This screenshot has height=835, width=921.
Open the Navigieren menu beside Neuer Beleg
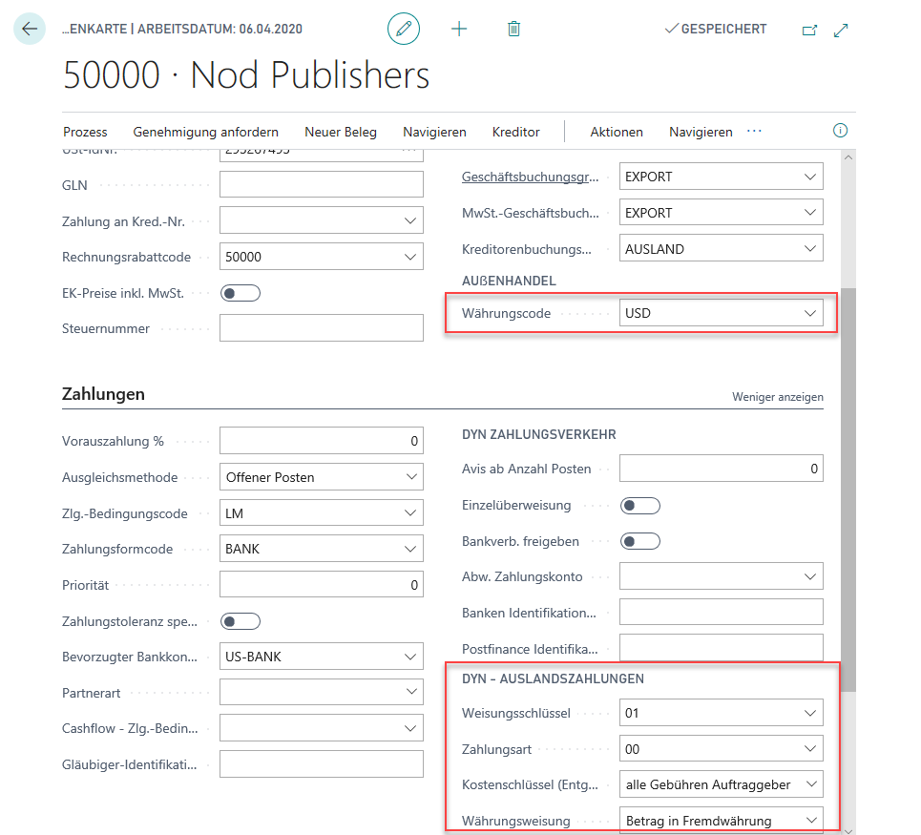434,132
